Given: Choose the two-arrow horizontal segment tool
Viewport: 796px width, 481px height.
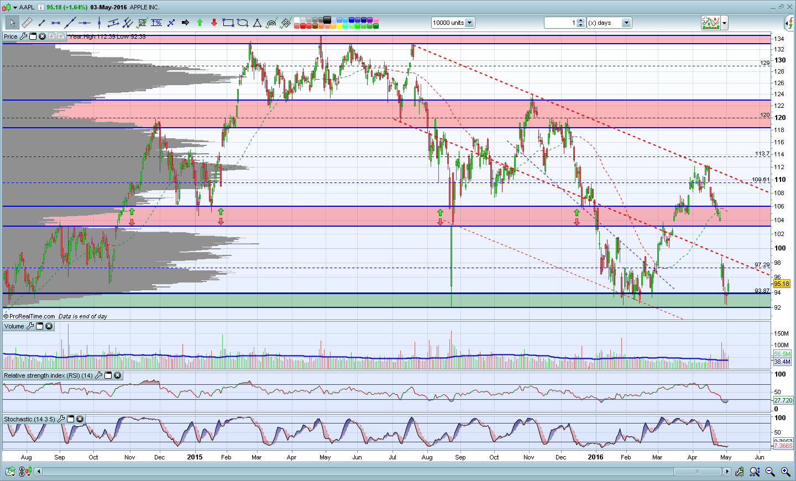Looking at the screenshot, I should [56, 23].
